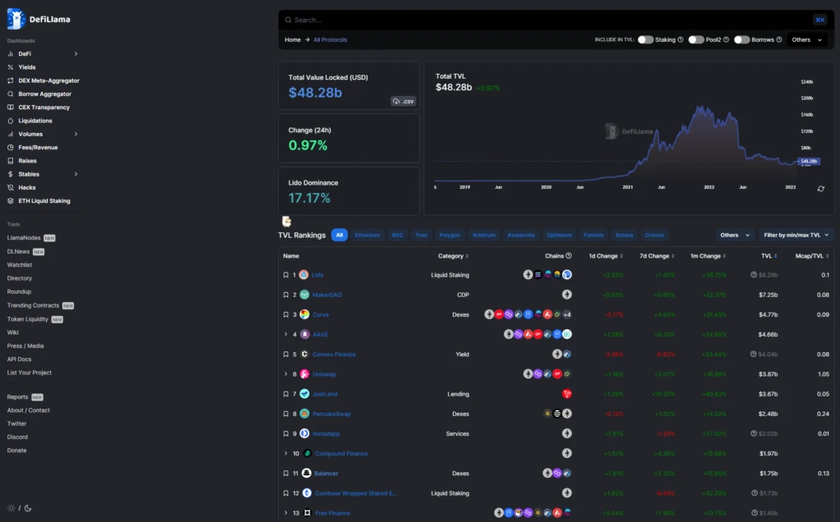This screenshot has height=522, width=840.
Task: Open the MakerDAO protocol link
Action: click(327, 295)
